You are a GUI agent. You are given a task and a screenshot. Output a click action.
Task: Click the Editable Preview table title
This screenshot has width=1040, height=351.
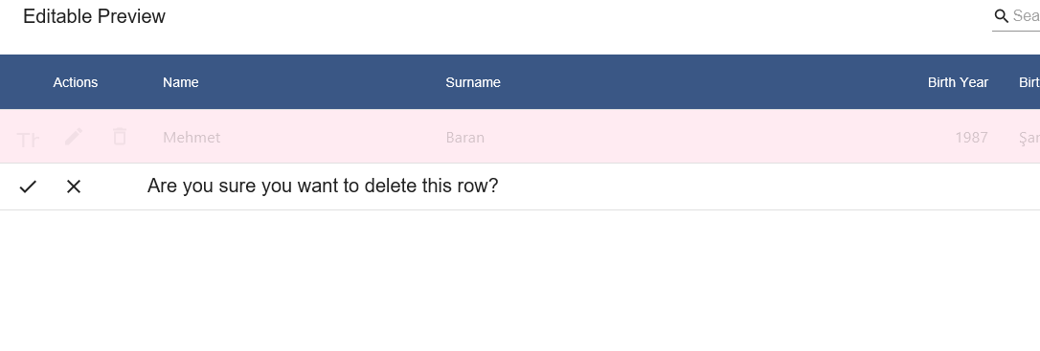click(94, 16)
